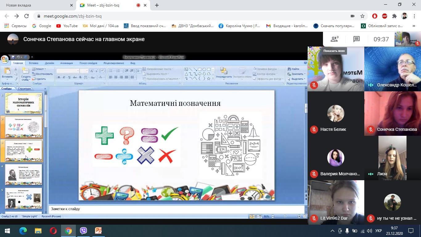Switch to slide sorter view in status bar
This screenshot has width=421, height=237.
coord(256,216)
